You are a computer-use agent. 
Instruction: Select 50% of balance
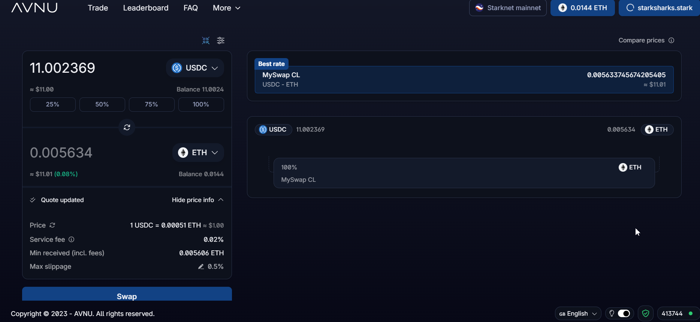[x=102, y=105]
